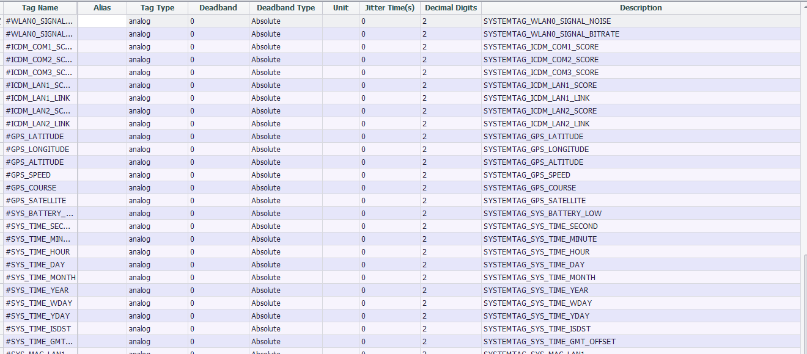807x354 pixels.
Task: Click the SYSTEMTAG_SYS_BATTERY_LOW description cell
Action: (542, 214)
